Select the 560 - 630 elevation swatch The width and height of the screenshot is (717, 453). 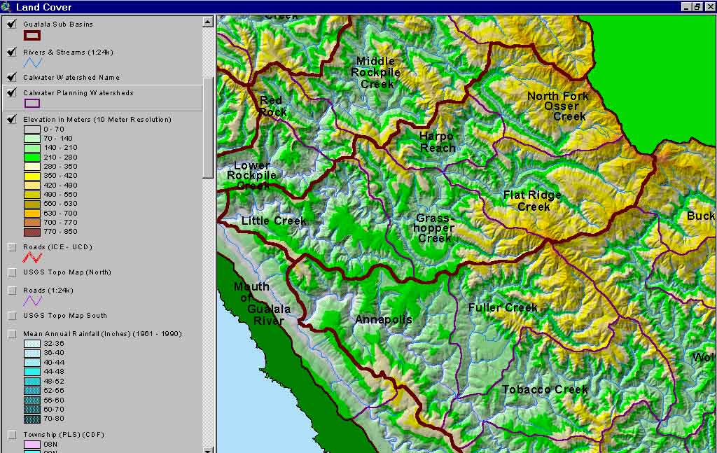point(32,204)
